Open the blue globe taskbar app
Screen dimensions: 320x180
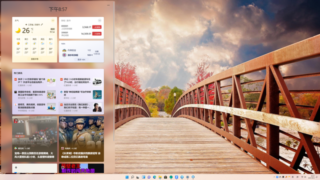click(182, 177)
